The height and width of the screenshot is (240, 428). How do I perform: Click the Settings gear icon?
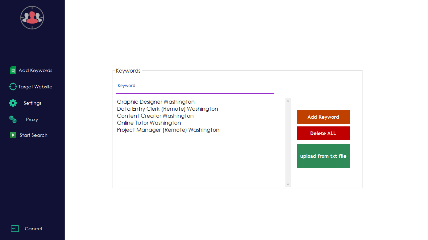[13, 103]
